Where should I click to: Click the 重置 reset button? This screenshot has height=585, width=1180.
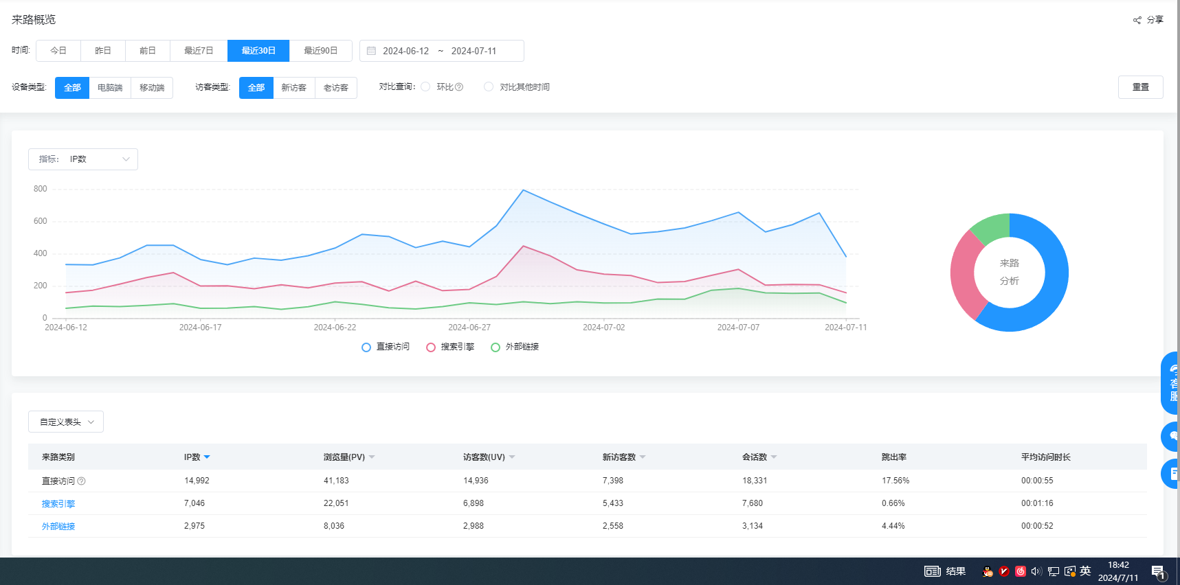(1141, 87)
